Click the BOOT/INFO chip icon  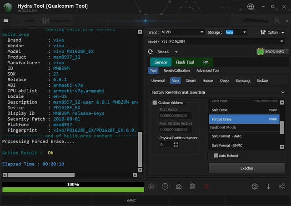pos(260,51)
